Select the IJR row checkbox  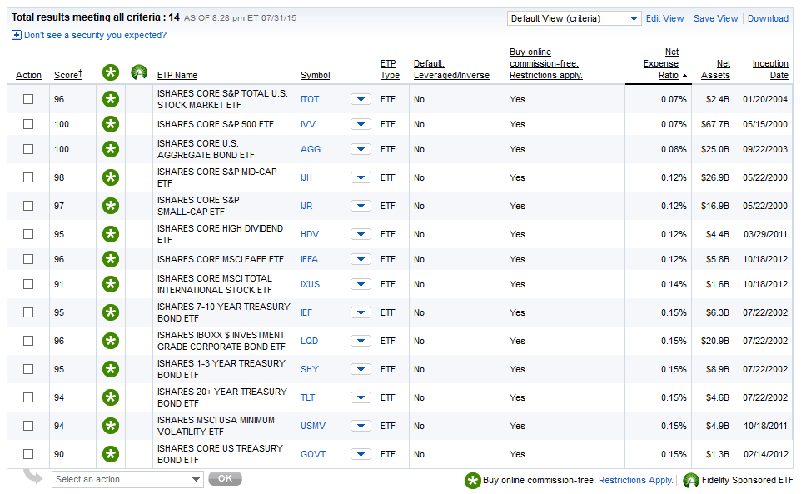click(28, 206)
